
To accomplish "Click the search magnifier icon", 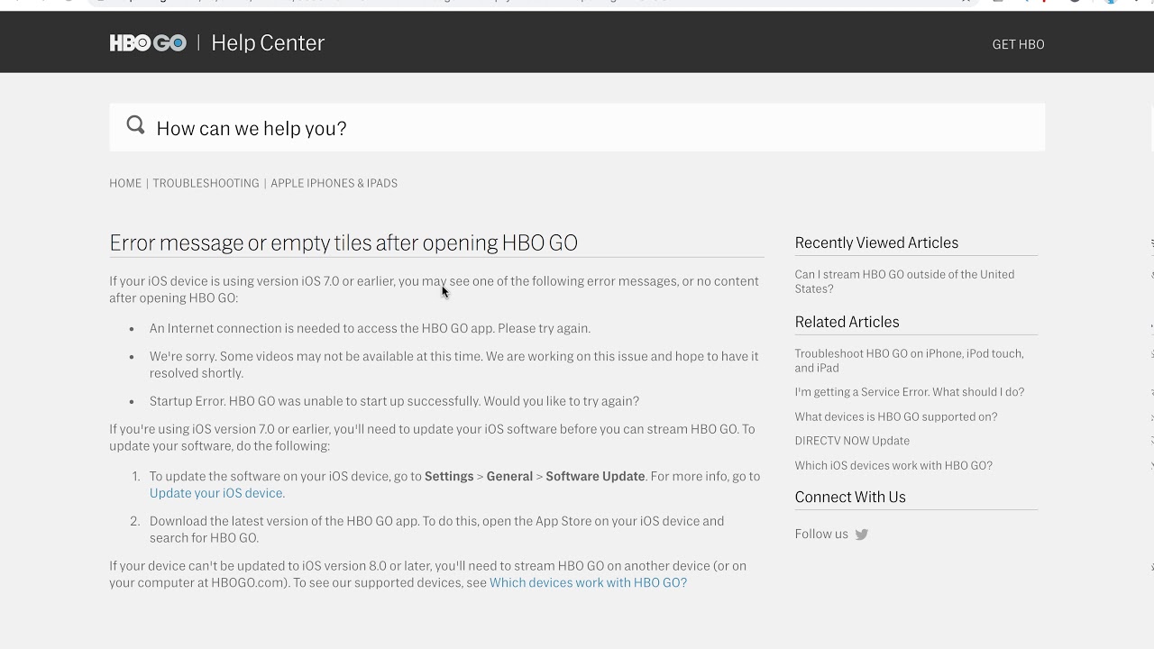I will (135, 125).
